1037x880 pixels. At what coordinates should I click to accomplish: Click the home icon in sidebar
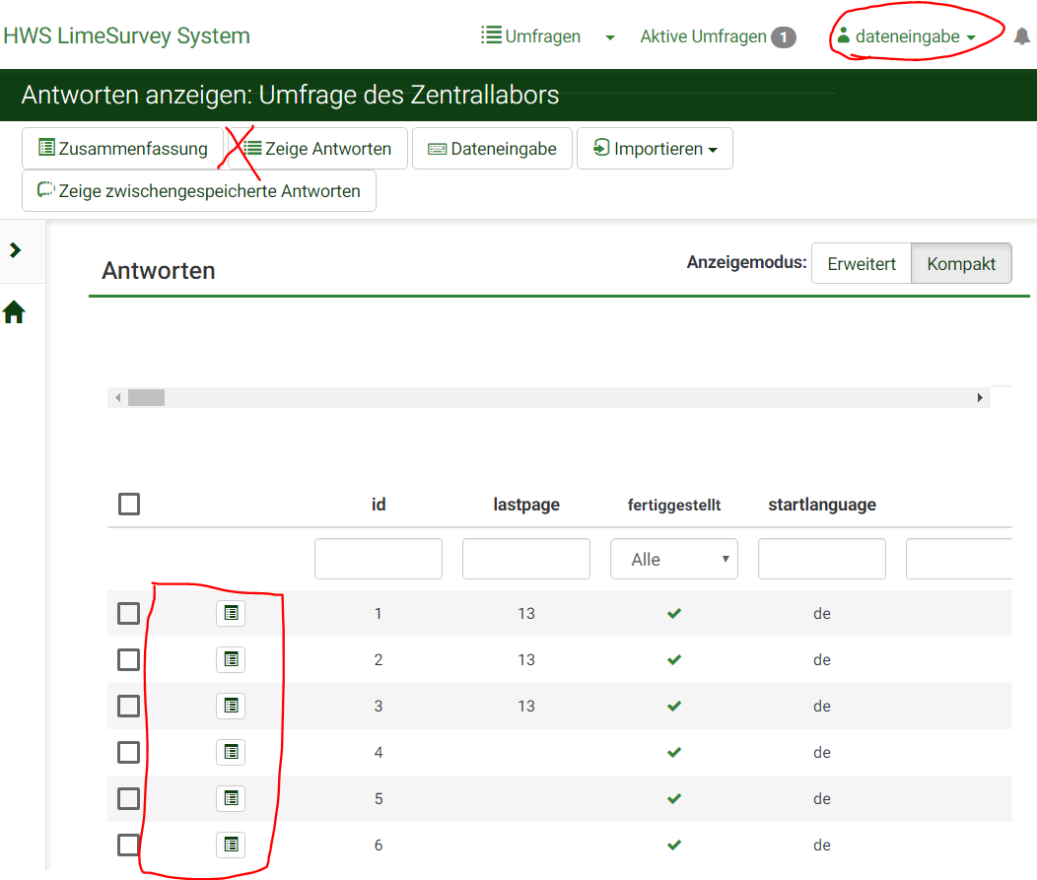tap(14, 313)
